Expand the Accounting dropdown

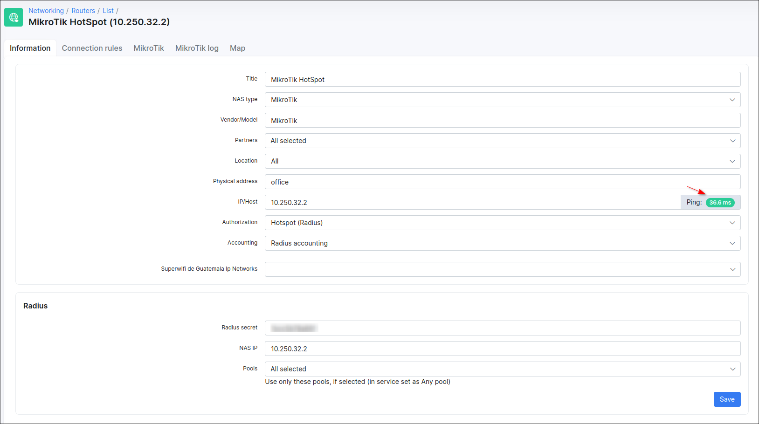tap(502, 243)
